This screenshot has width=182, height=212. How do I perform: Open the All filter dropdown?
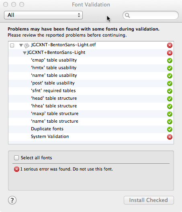[x=43, y=15]
